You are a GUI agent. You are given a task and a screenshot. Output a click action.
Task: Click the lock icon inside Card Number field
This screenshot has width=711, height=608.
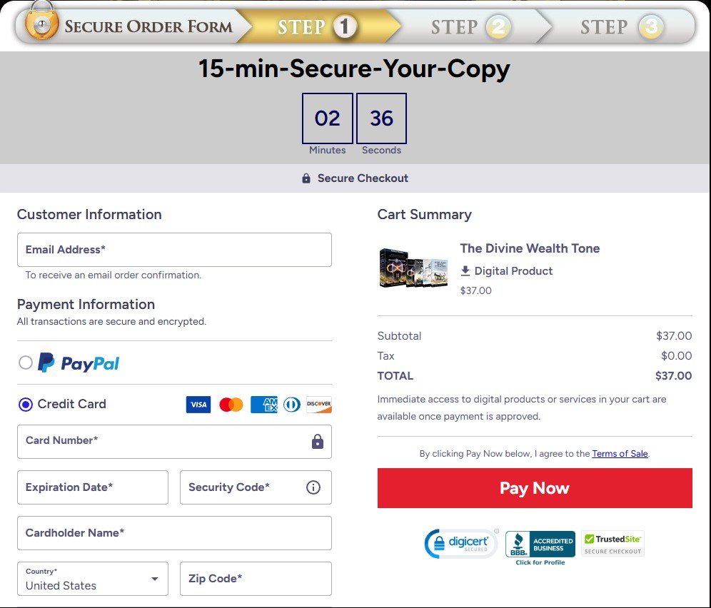tap(318, 441)
